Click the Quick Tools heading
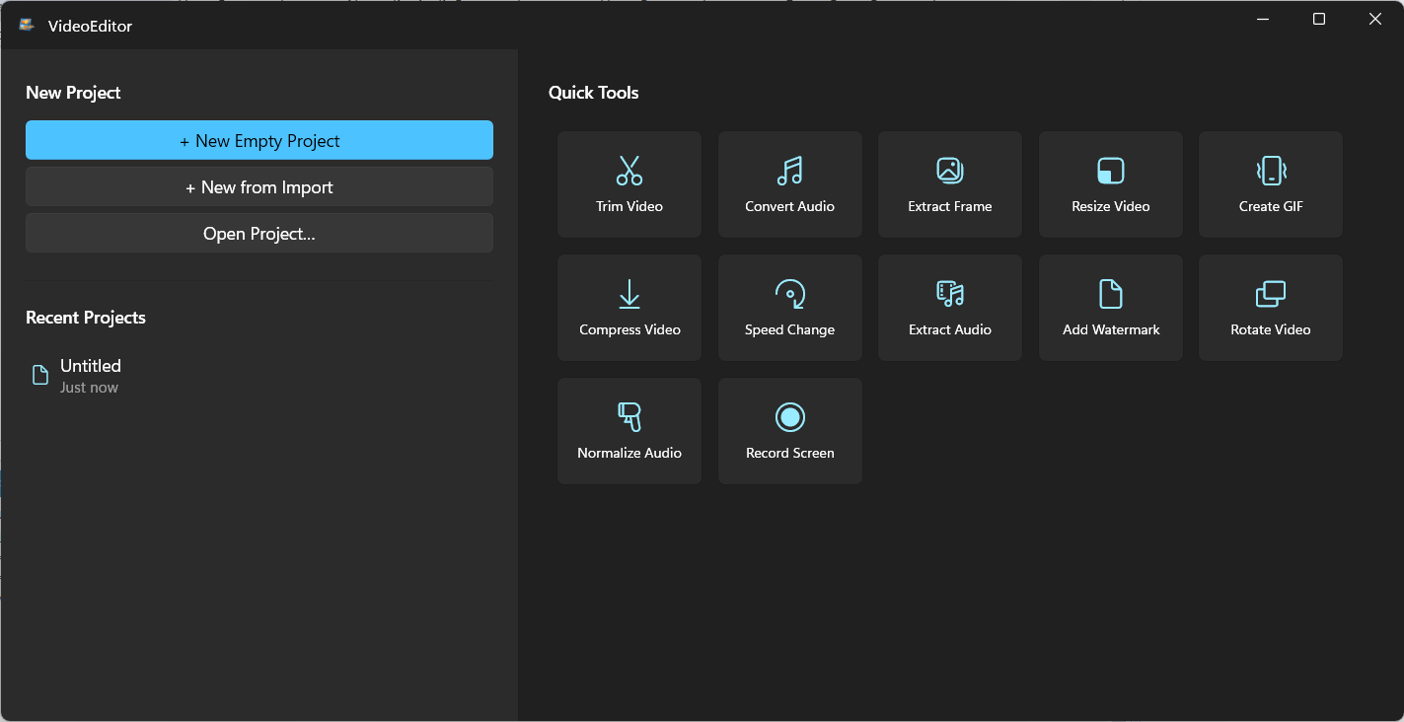Screen dimensions: 1404x722 (594, 93)
